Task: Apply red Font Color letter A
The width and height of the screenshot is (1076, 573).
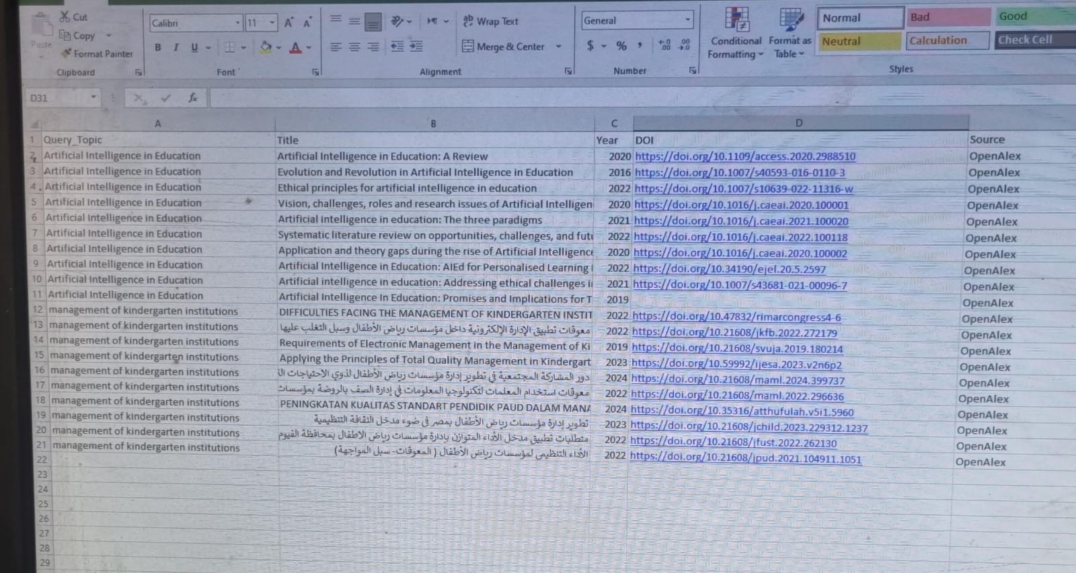Action: coord(295,47)
